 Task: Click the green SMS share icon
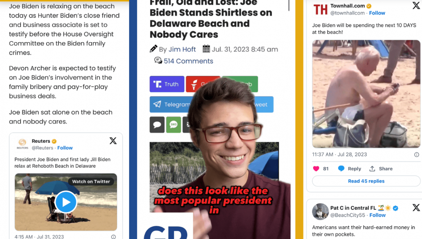point(173,125)
